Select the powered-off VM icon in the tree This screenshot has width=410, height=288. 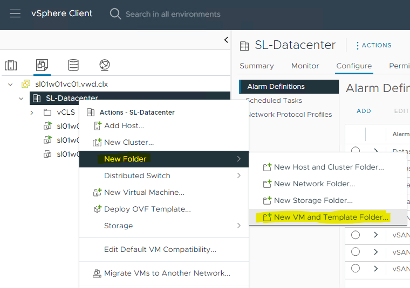pyautogui.click(x=47, y=154)
